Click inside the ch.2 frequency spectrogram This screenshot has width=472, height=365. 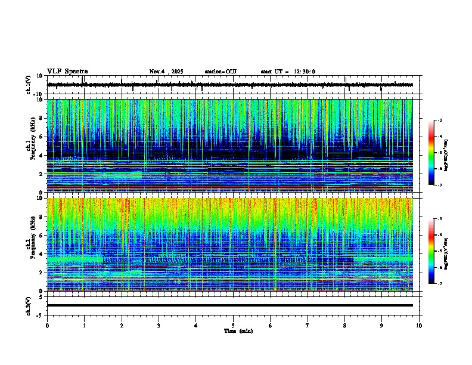click(230, 245)
